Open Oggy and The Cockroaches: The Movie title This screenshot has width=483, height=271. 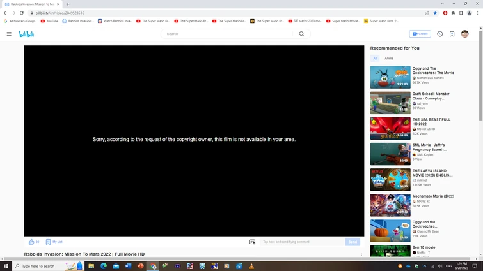coord(433,71)
